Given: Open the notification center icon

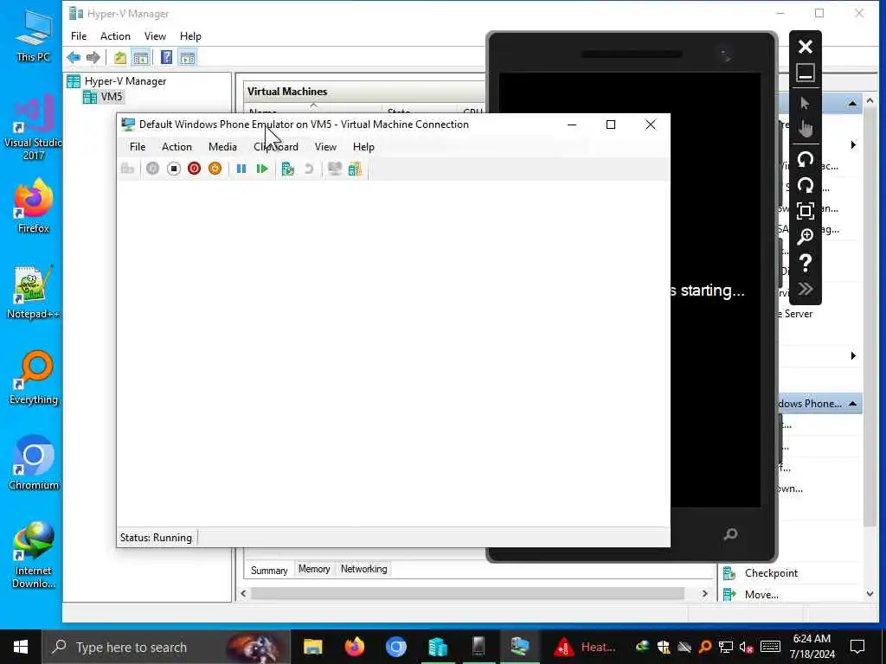Looking at the screenshot, I should pyautogui.click(x=857, y=647).
